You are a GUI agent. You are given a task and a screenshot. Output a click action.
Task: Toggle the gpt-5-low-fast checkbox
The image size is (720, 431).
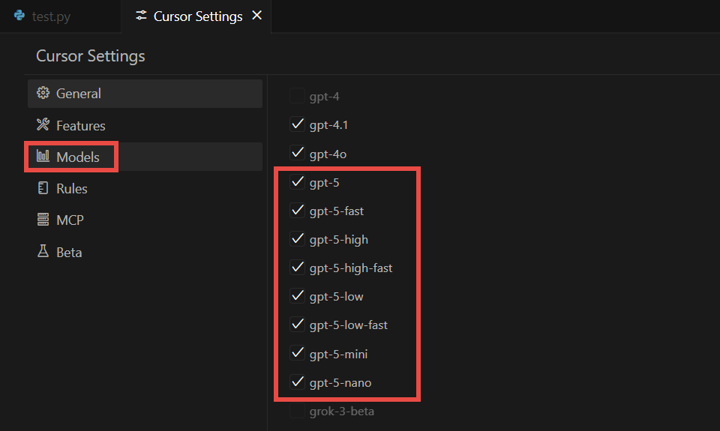297,325
